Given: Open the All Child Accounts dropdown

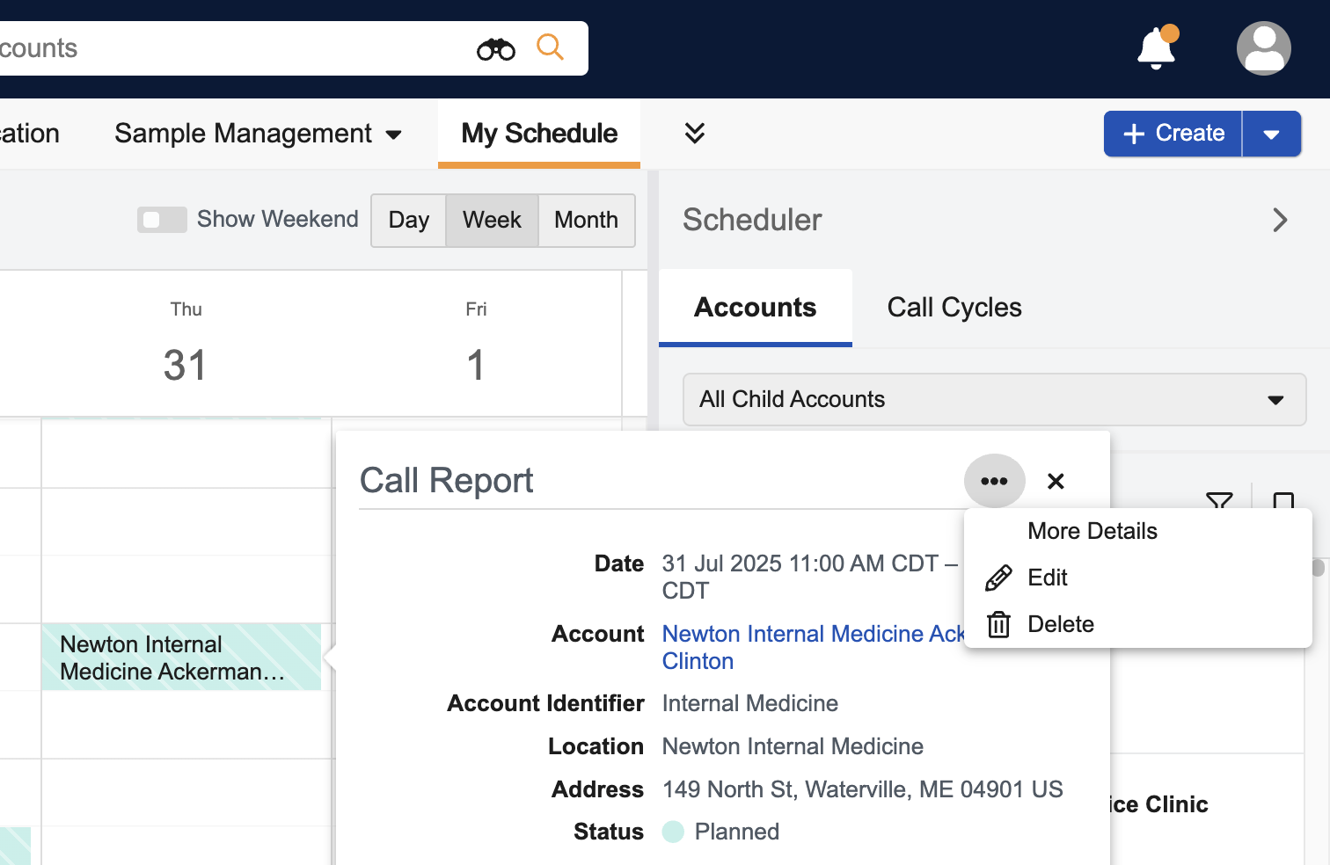Looking at the screenshot, I should tap(994, 399).
